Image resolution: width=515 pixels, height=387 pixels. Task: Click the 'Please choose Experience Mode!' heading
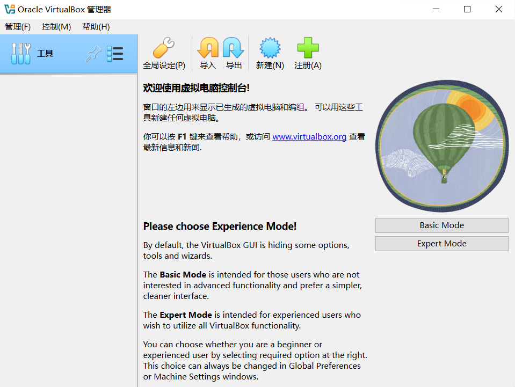(220, 226)
